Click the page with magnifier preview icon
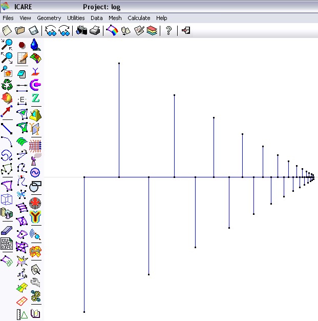Screen dimensions: 318x321 (35, 269)
